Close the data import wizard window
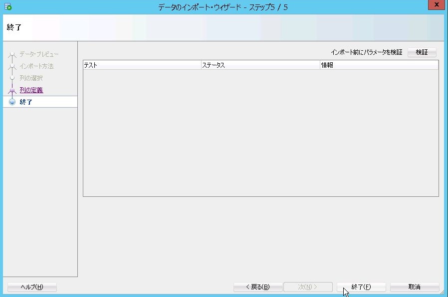Viewport: 448px width, 297px height. tap(437, 6)
